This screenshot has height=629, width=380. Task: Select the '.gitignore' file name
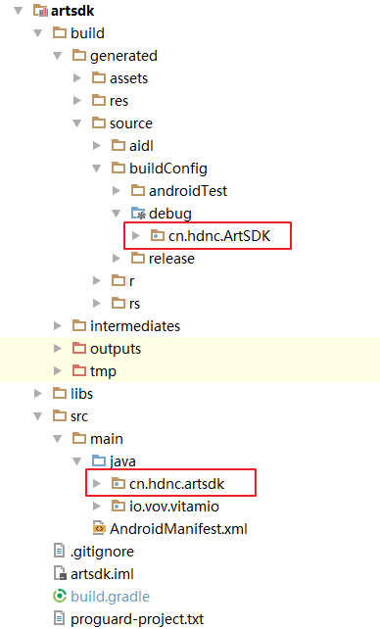(x=102, y=552)
